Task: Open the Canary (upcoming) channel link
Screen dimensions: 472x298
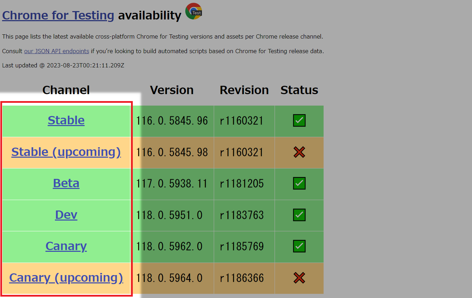Action: (x=66, y=278)
